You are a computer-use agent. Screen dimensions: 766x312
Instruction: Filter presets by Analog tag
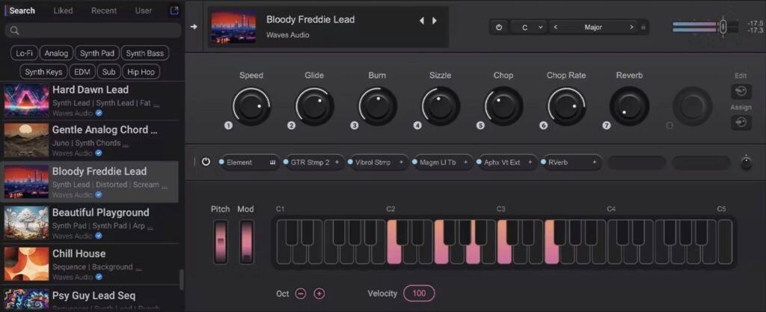[x=56, y=53]
